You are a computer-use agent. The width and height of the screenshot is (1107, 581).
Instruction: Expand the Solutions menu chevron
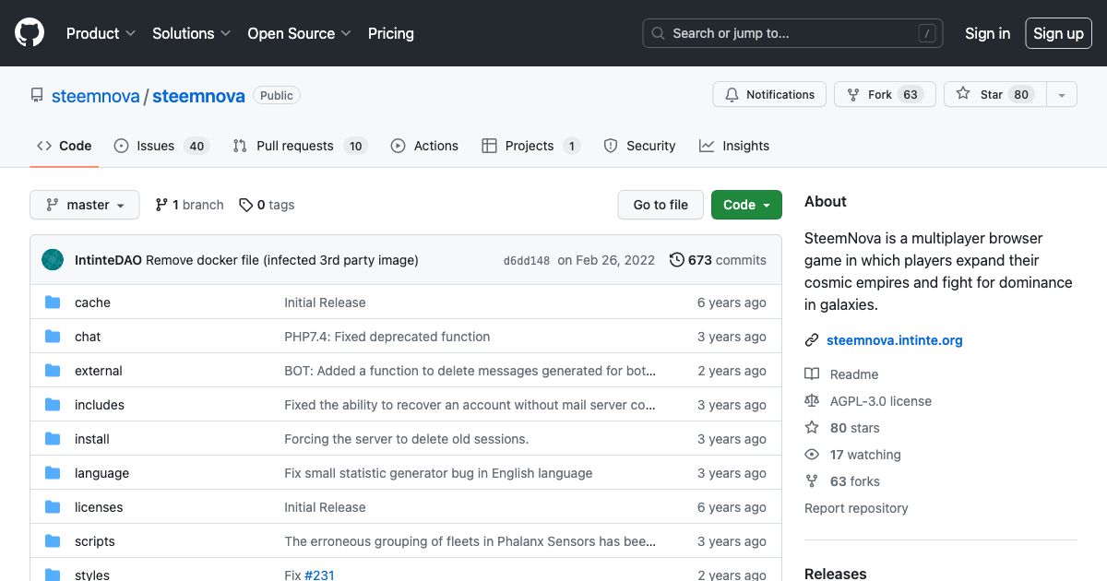pyautogui.click(x=224, y=34)
